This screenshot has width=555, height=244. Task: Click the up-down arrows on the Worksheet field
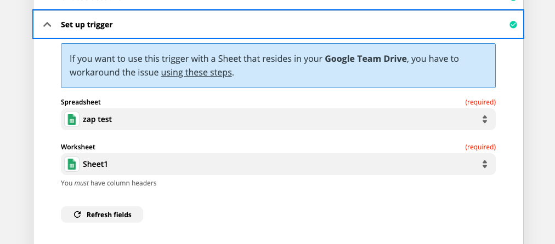click(x=485, y=164)
